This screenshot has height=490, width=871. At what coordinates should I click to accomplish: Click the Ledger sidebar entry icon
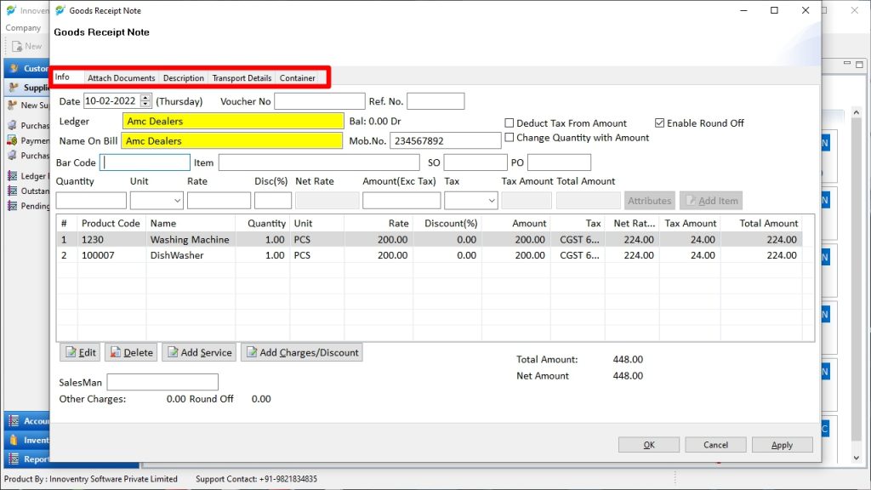point(12,176)
